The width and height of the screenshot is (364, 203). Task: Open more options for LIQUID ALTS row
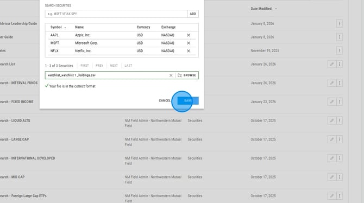[340, 120]
